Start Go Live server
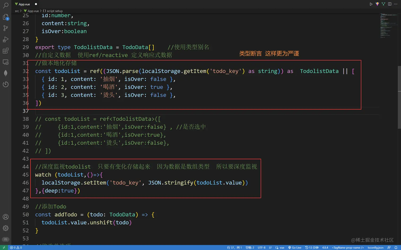The height and width of the screenshot is (250, 401). 295,248
